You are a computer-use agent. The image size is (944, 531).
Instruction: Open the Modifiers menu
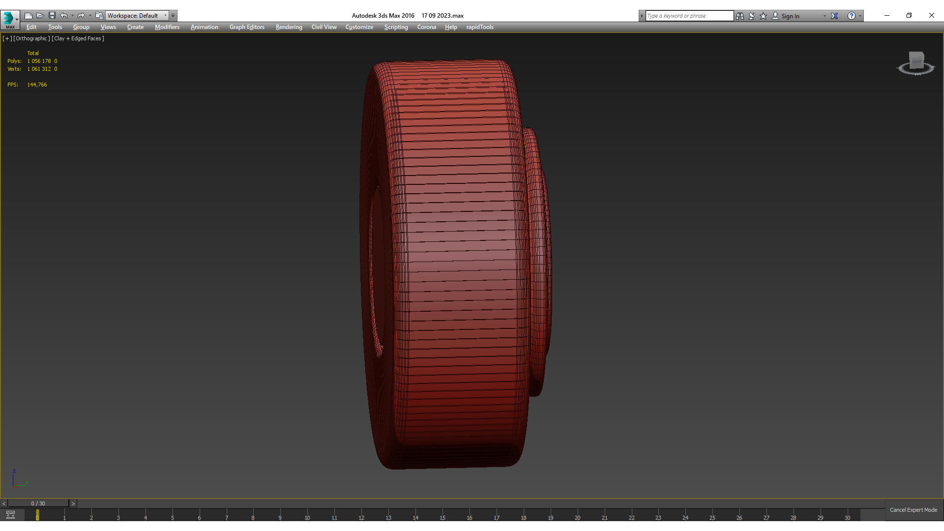pyautogui.click(x=167, y=27)
